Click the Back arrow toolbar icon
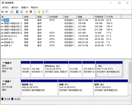Image resolution: width=132 pixels, height=105 pixels. pyautogui.click(x=2, y=12)
